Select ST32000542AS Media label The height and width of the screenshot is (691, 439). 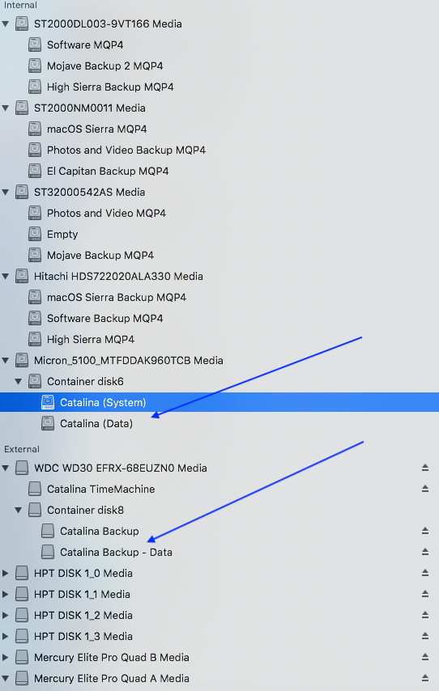pyautogui.click(x=90, y=192)
